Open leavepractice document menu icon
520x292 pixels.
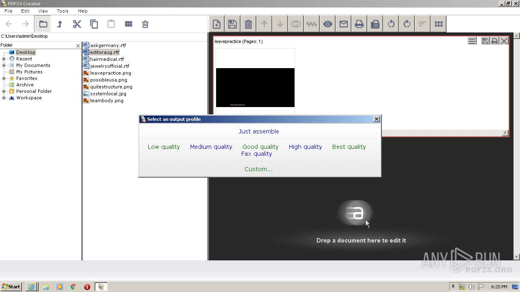pos(472,41)
